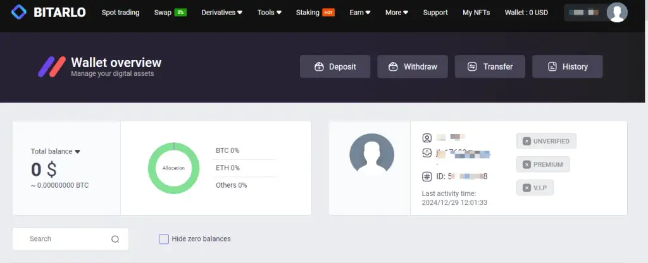Click the ~ 0.00000000 BTC value
This screenshot has width=648, height=263.
click(60, 185)
